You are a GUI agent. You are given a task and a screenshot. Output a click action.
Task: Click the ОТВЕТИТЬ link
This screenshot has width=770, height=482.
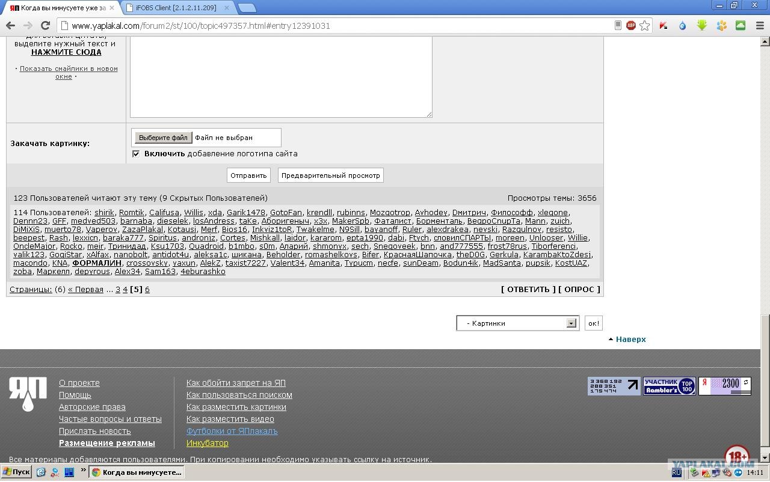[528, 289]
